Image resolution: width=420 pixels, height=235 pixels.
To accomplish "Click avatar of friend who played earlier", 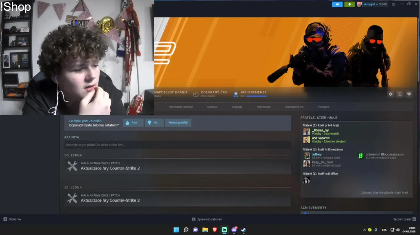I will [306, 180].
